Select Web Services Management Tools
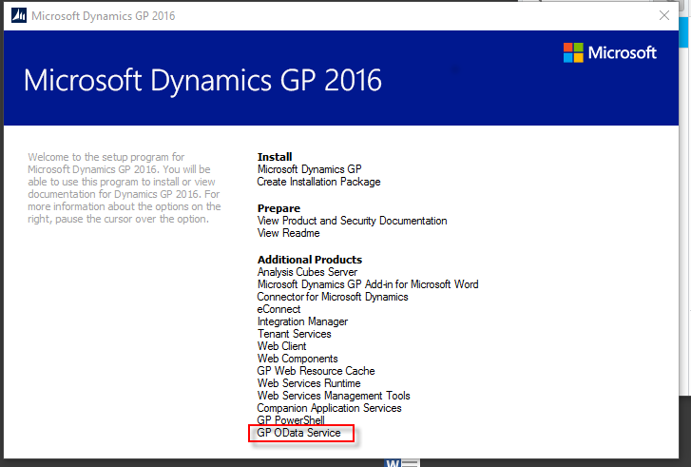691x467 pixels. click(x=334, y=396)
